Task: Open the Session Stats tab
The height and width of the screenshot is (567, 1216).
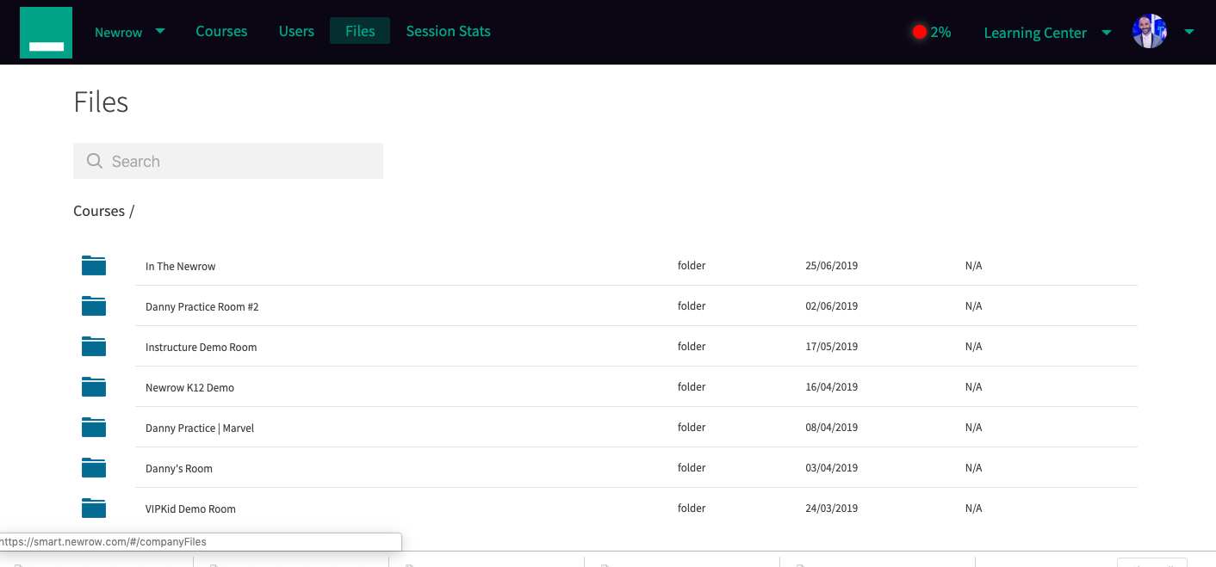Action: [x=448, y=31]
